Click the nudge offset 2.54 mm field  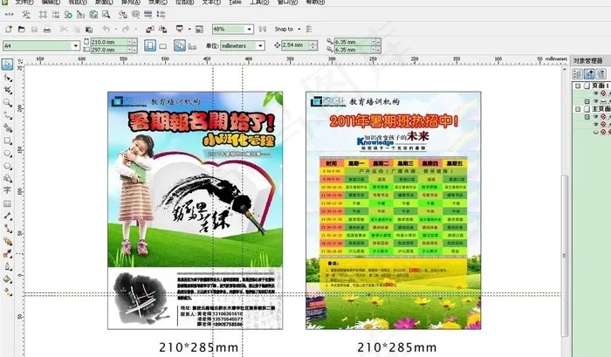pos(292,45)
